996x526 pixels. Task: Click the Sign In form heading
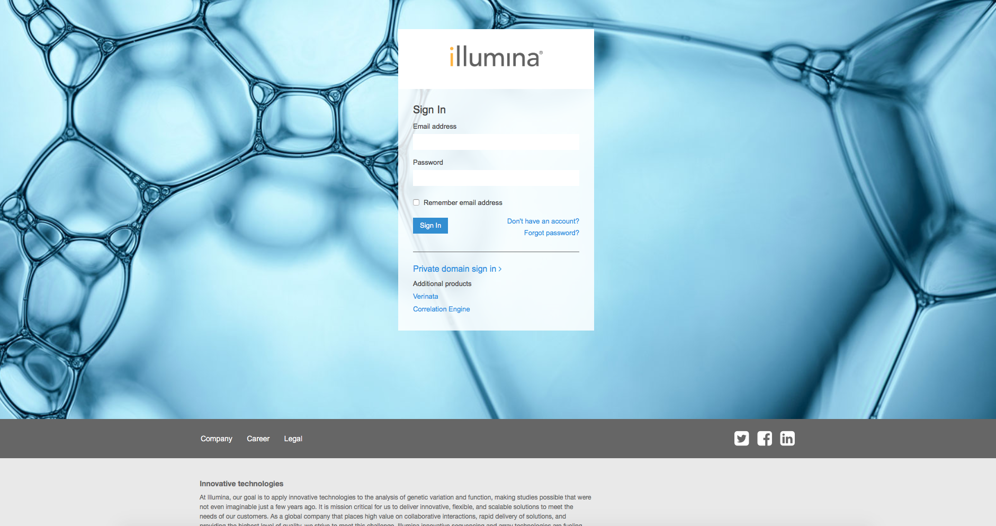pos(429,110)
